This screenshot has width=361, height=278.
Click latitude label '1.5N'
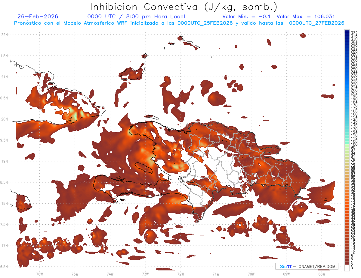click(x=5, y=56)
